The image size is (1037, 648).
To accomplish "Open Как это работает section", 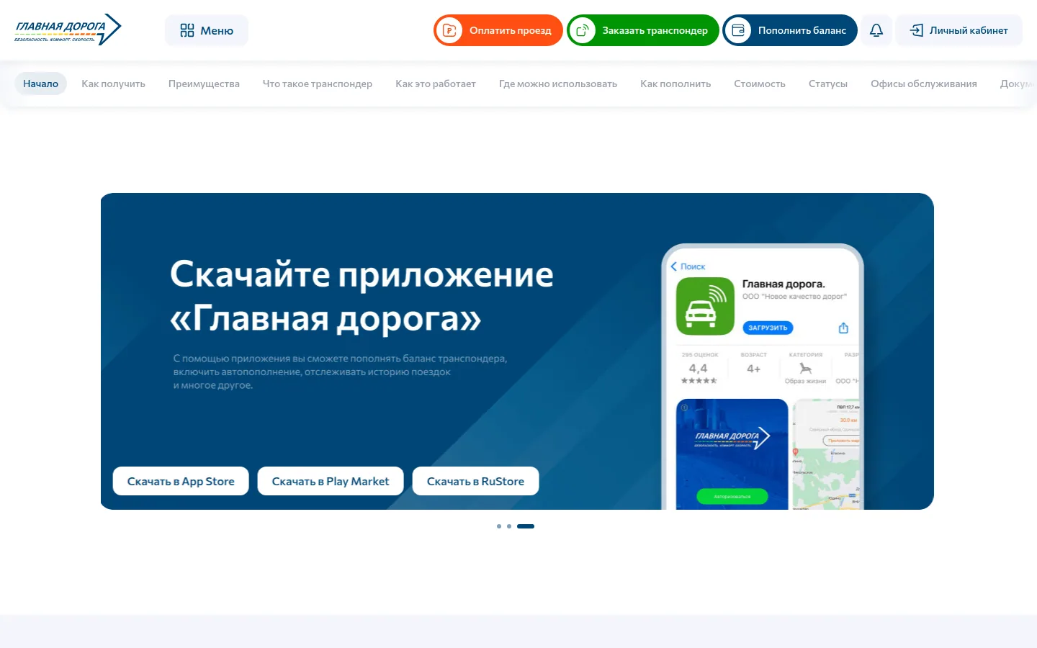I will tap(436, 84).
